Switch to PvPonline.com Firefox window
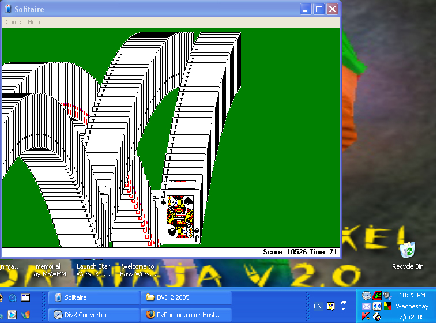Viewport: 437px width, 324px height. click(x=186, y=315)
